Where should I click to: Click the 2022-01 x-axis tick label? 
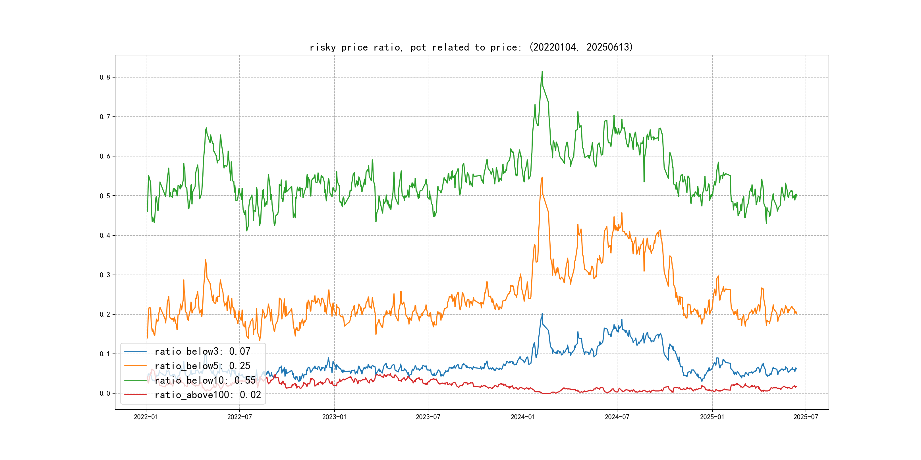(x=146, y=417)
